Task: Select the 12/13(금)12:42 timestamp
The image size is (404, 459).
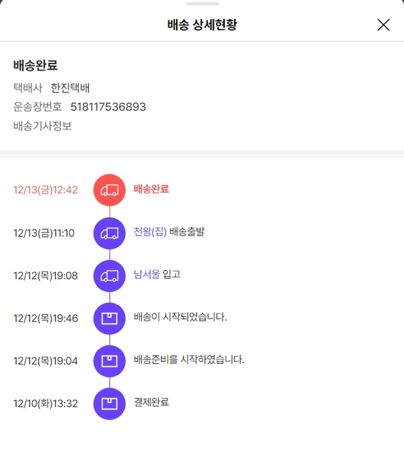Action: (46, 190)
